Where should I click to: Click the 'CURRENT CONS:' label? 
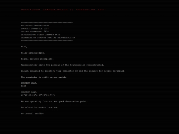(29, 92)
